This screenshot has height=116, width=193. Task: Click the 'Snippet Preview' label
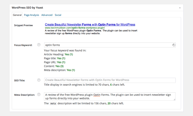click(23, 25)
